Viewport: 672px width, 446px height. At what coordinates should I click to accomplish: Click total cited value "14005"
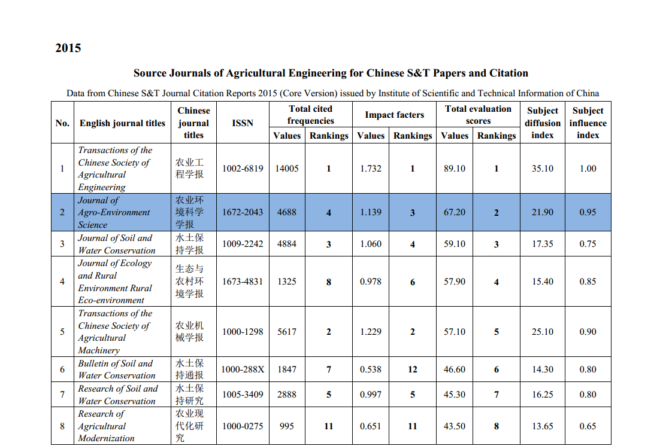[287, 169]
